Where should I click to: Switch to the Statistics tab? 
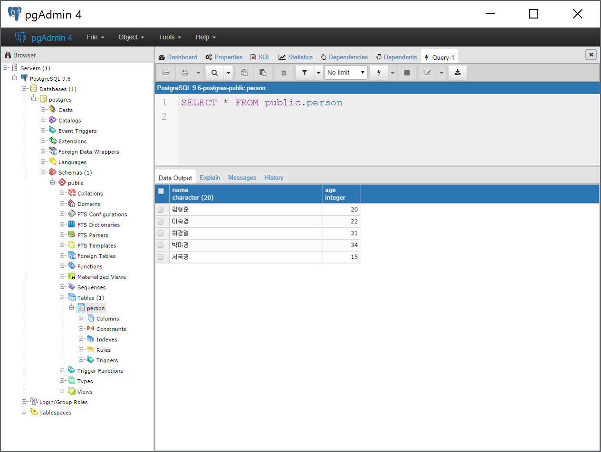click(296, 57)
